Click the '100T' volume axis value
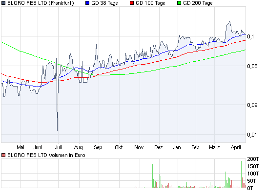266x192 pixels. [x=253, y=174]
